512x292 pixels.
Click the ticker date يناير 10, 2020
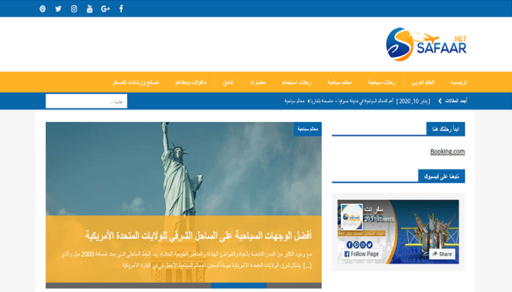(413, 101)
